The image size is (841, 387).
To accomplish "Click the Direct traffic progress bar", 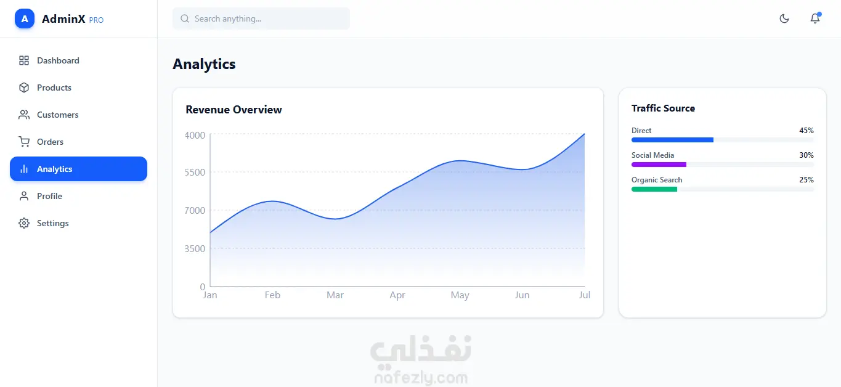I will point(723,140).
